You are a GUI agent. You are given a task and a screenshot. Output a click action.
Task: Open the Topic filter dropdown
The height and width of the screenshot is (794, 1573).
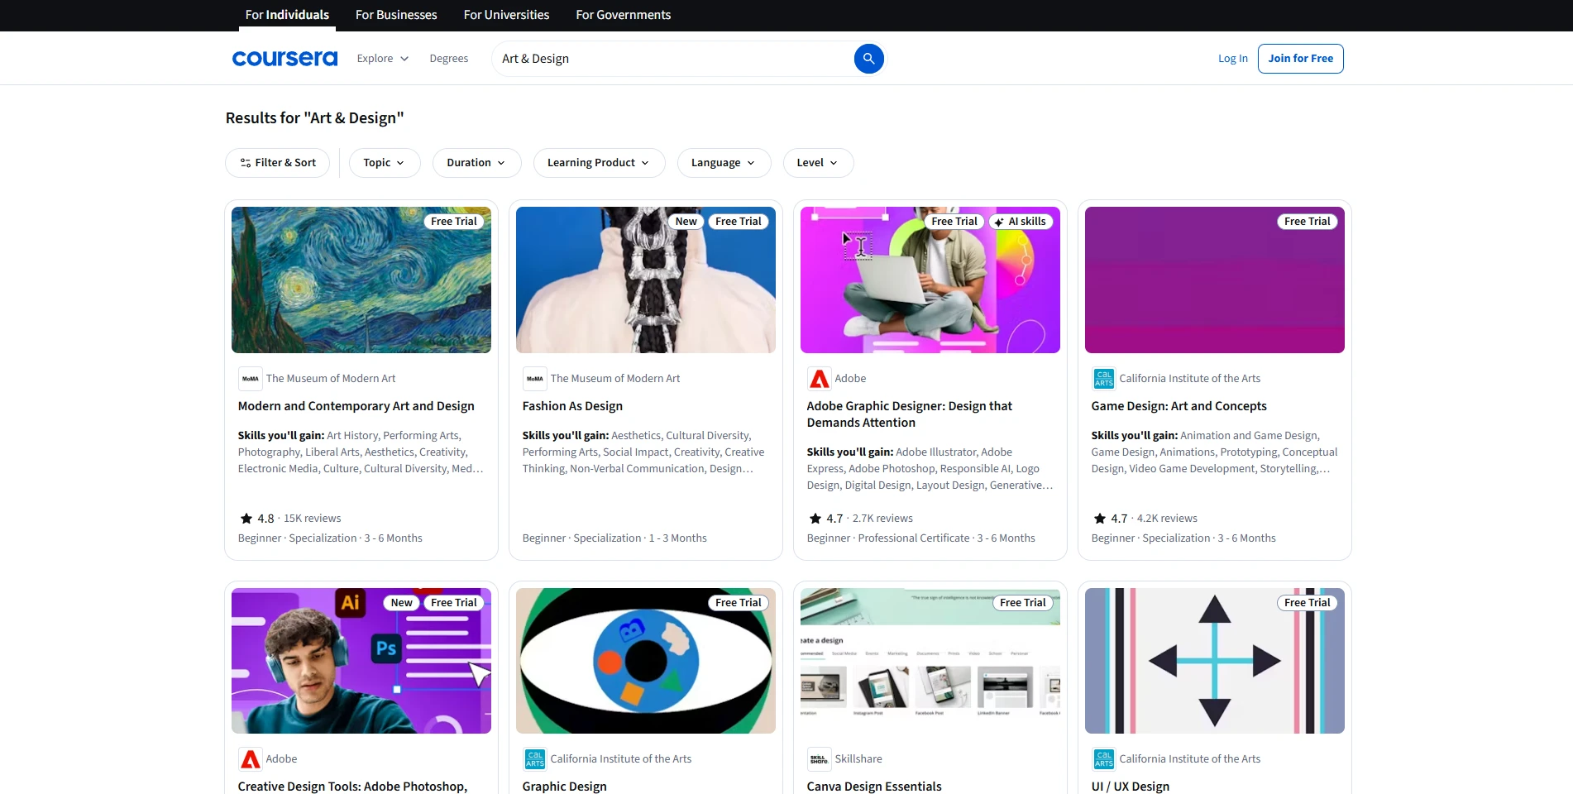pyautogui.click(x=384, y=163)
